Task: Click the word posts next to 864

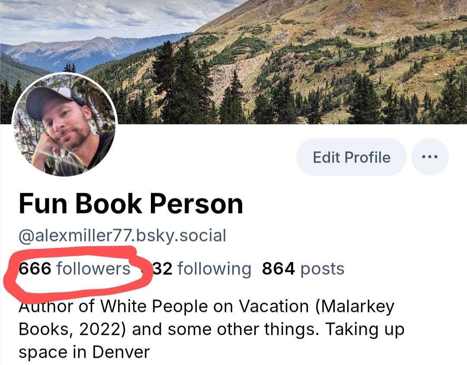Action: (323, 270)
